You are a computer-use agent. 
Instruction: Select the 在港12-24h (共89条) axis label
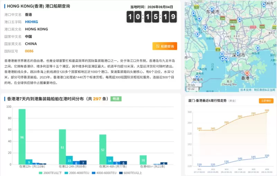coord(73,166)
